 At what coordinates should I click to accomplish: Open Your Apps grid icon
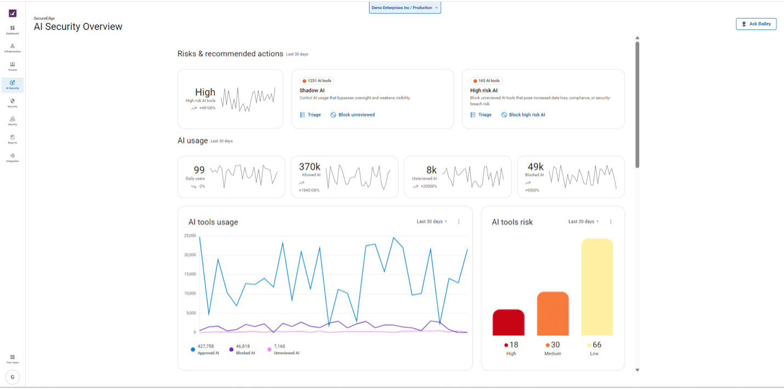pos(13,359)
